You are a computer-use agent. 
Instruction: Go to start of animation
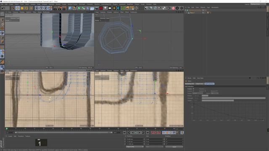[x=124, y=133]
